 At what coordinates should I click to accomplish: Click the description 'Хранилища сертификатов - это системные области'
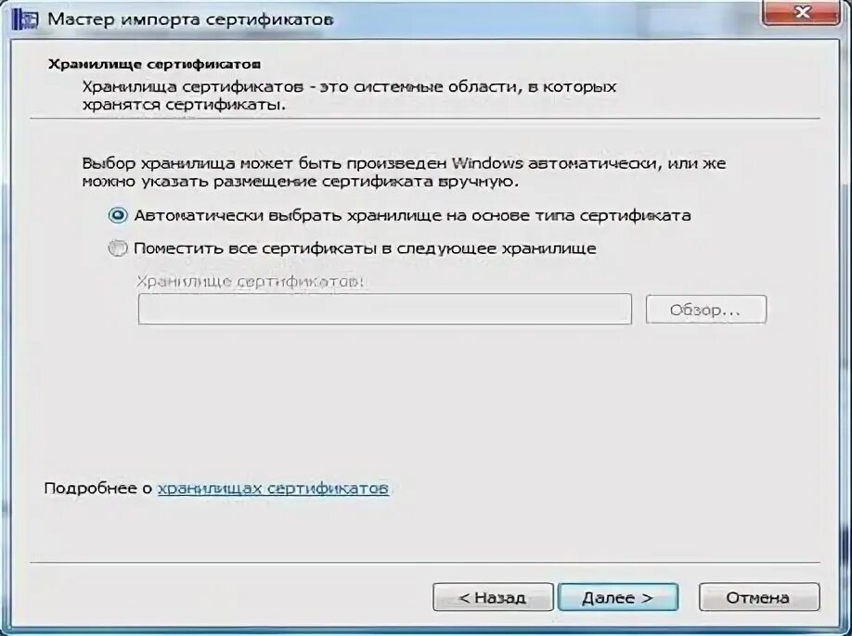pyautogui.click(x=349, y=87)
